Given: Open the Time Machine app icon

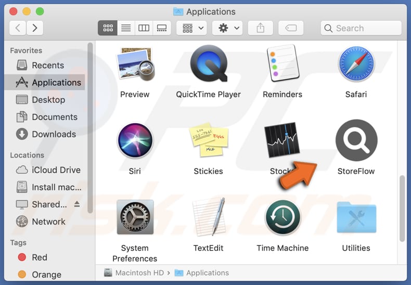Looking at the screenshot, I should 282,217.
